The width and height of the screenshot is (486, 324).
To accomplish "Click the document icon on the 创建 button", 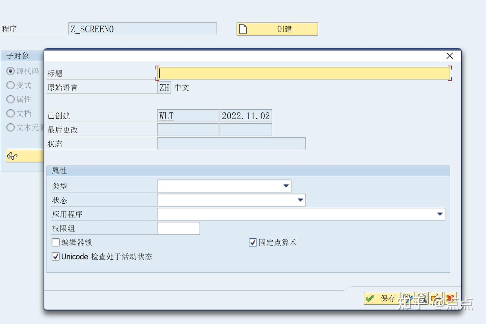I will click(x=244, y=29).
